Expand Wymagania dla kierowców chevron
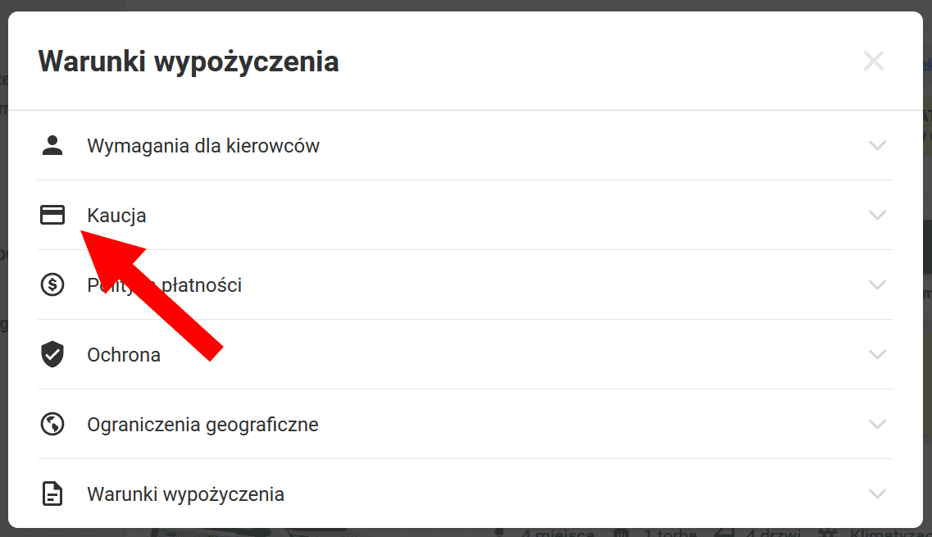 coord(877,145)
